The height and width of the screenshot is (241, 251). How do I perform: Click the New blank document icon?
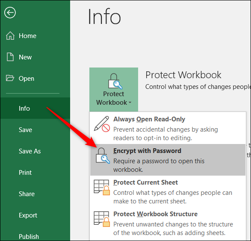[10, 57]
